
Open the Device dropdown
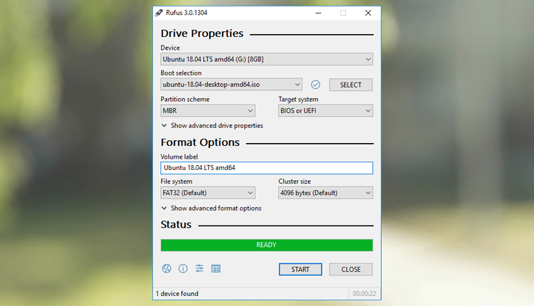click(267, 59)
